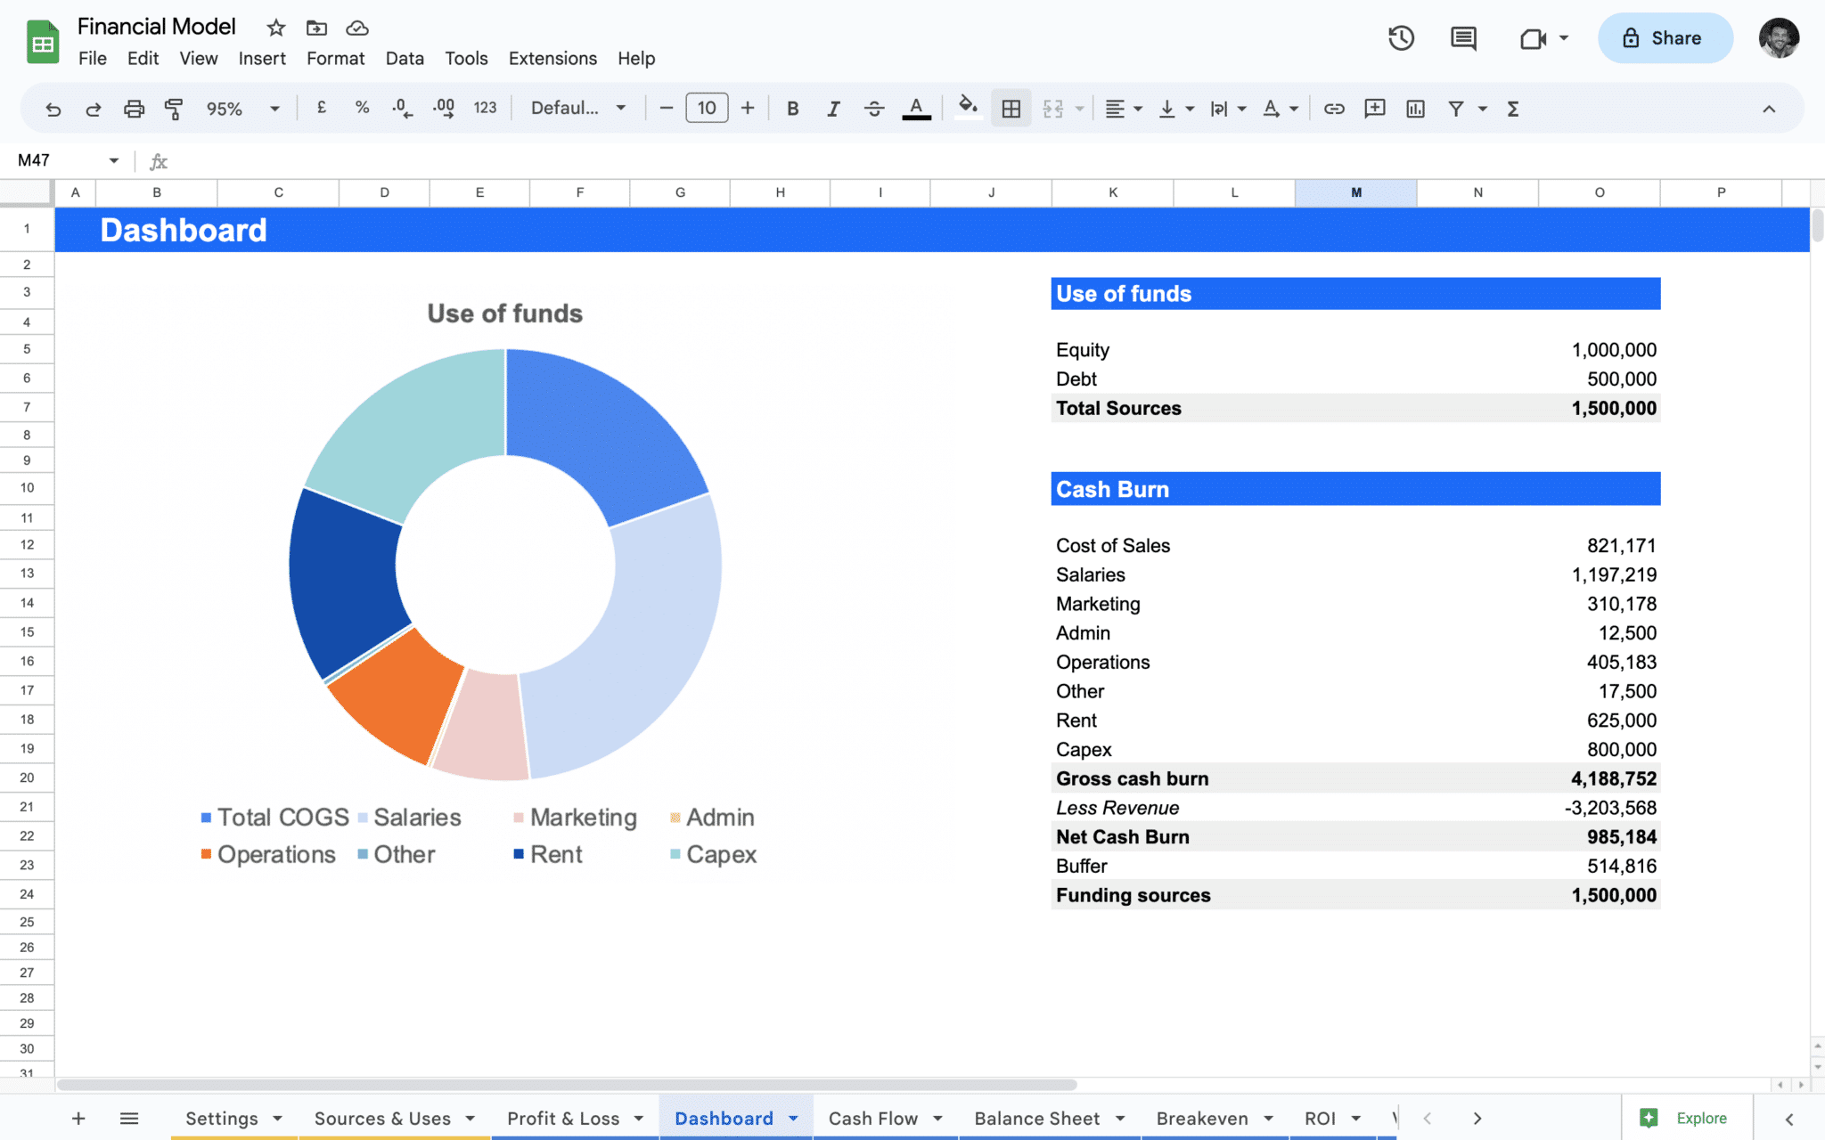Open the Name box cell dropdown arrow

[x=114, y=160]
